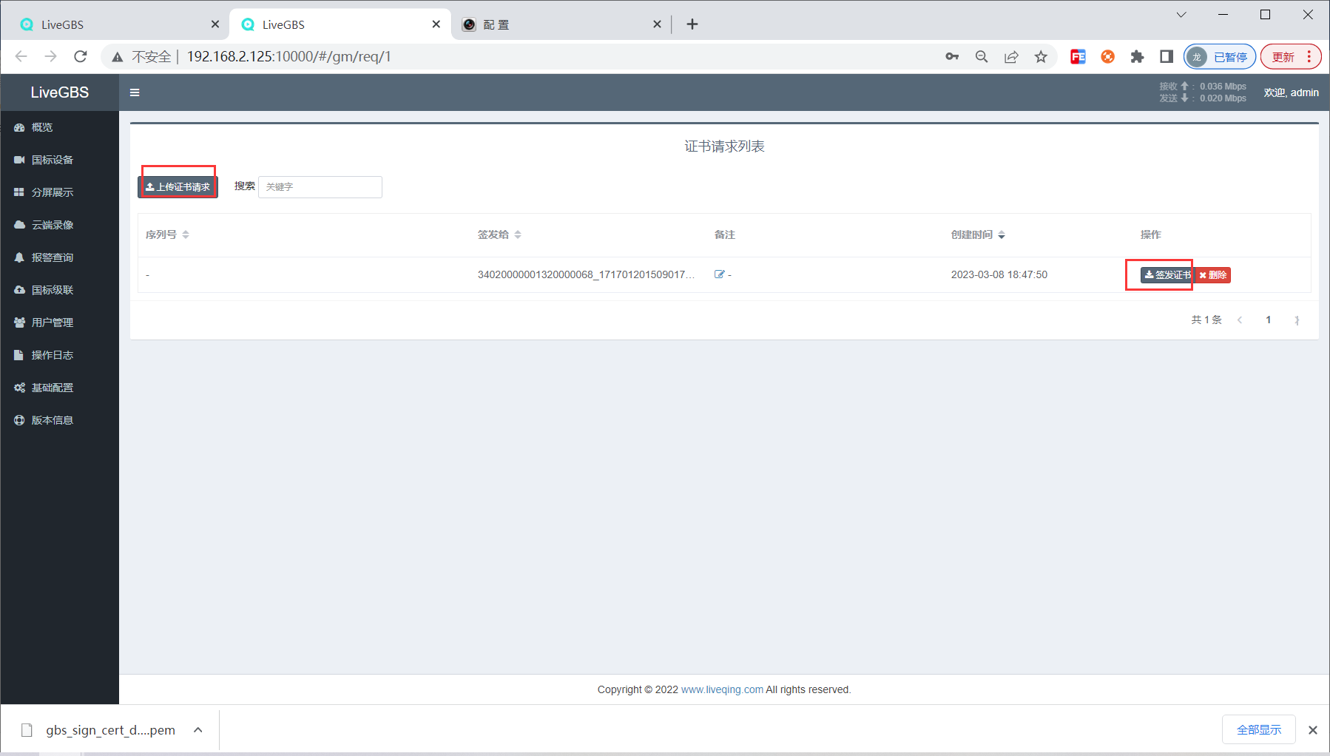Open saved passwords key icon

pyautogui.click(x=952, y=56)
